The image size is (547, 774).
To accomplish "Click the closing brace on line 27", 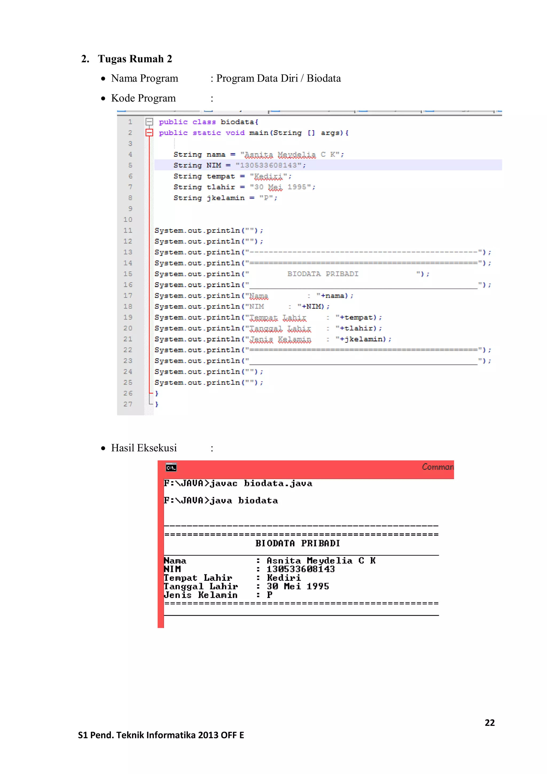I will [157, 404].
